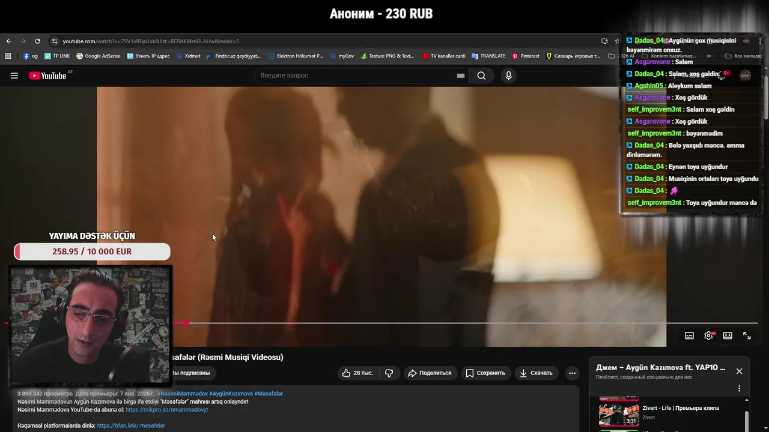This screenshot has width=769, height=432.
Task: Open the on-screen keyboard icon in search
Action: (461, 76)
